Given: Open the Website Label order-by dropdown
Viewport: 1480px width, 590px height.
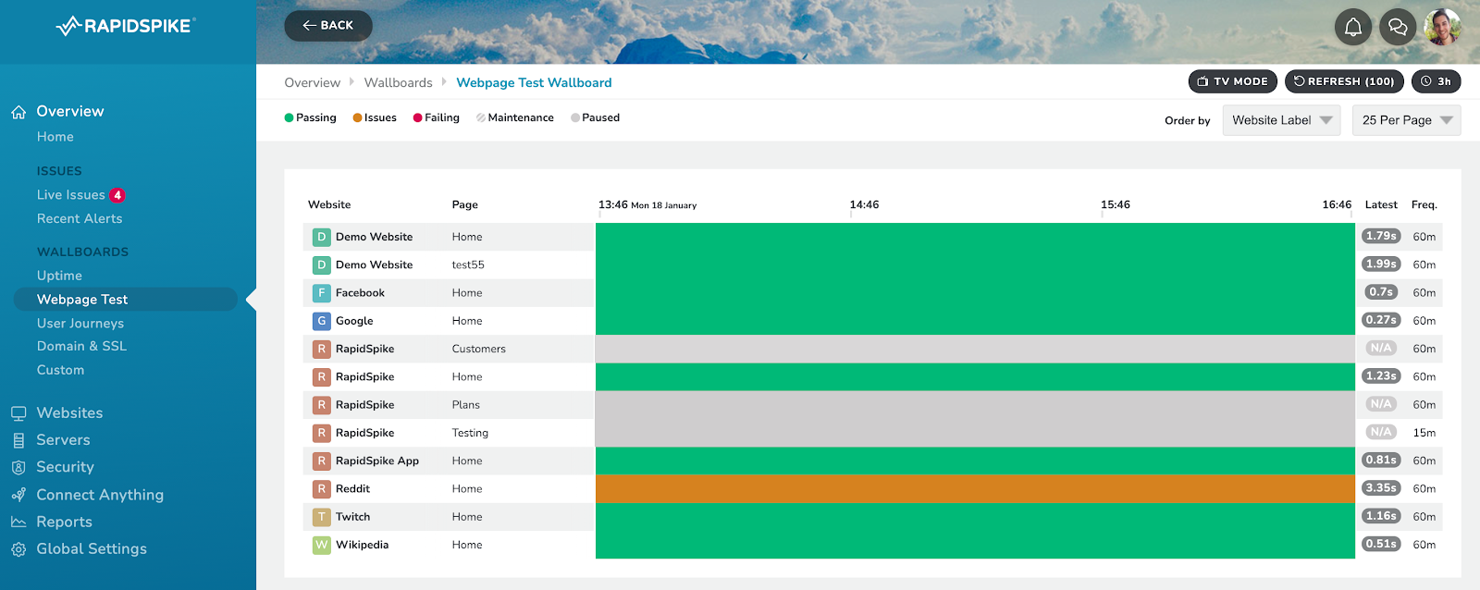Looking at the screenshot, I should [x=1281, y=120].
